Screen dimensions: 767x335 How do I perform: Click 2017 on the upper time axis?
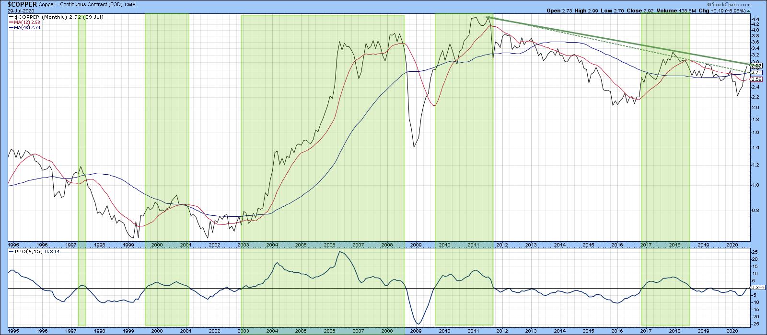point(645,245)
